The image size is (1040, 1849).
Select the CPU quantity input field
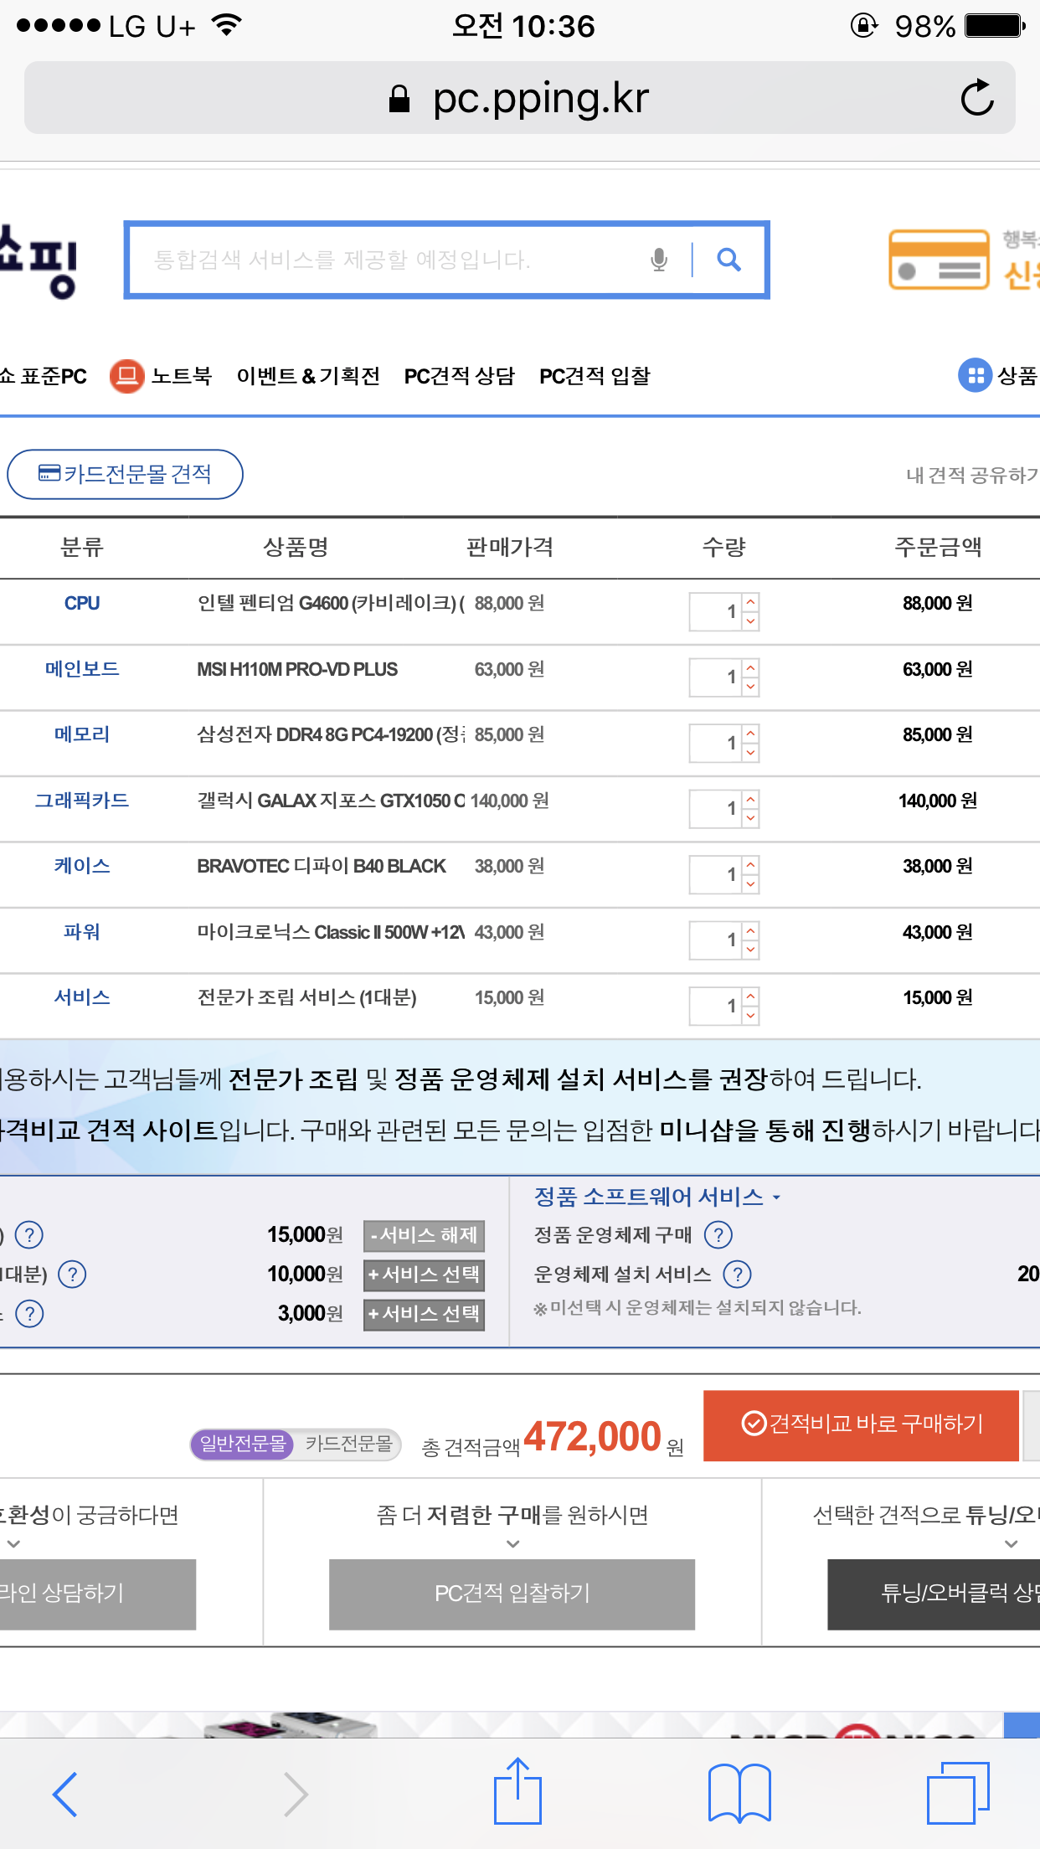[x=715, y=612]
